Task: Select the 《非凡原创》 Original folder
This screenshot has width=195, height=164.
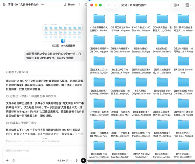Action: (x=141, y=82)
